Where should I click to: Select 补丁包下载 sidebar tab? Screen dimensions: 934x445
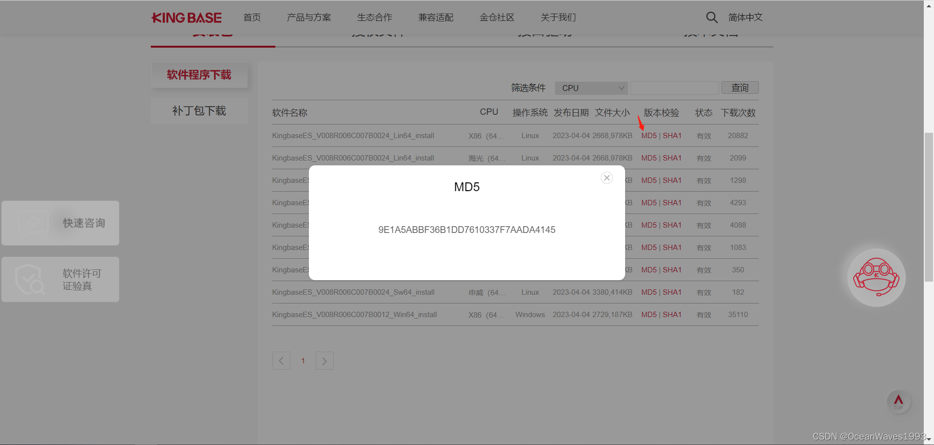199,111
